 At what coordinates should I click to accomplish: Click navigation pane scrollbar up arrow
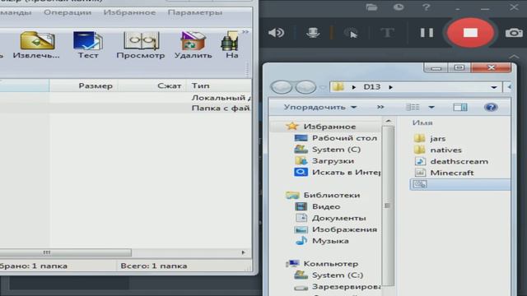(x=388, y=121)
